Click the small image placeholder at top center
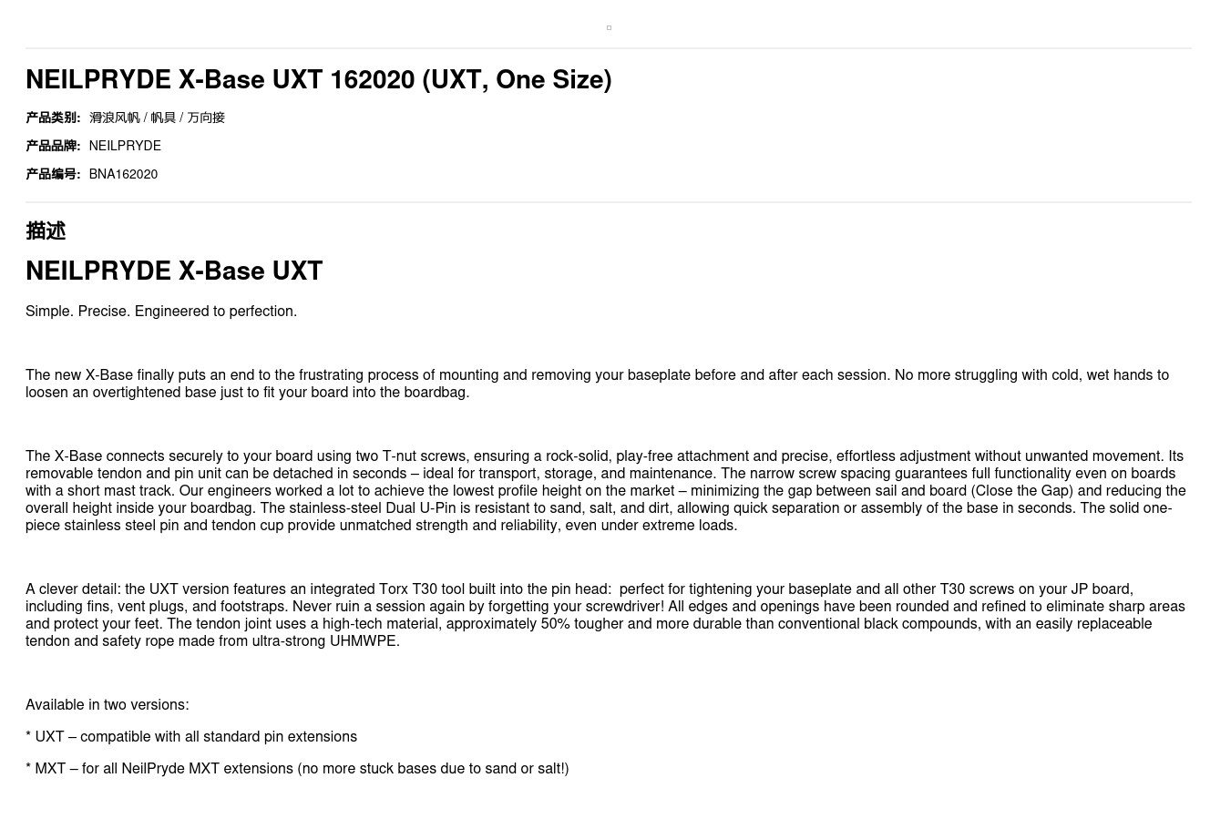 point(609,28)
